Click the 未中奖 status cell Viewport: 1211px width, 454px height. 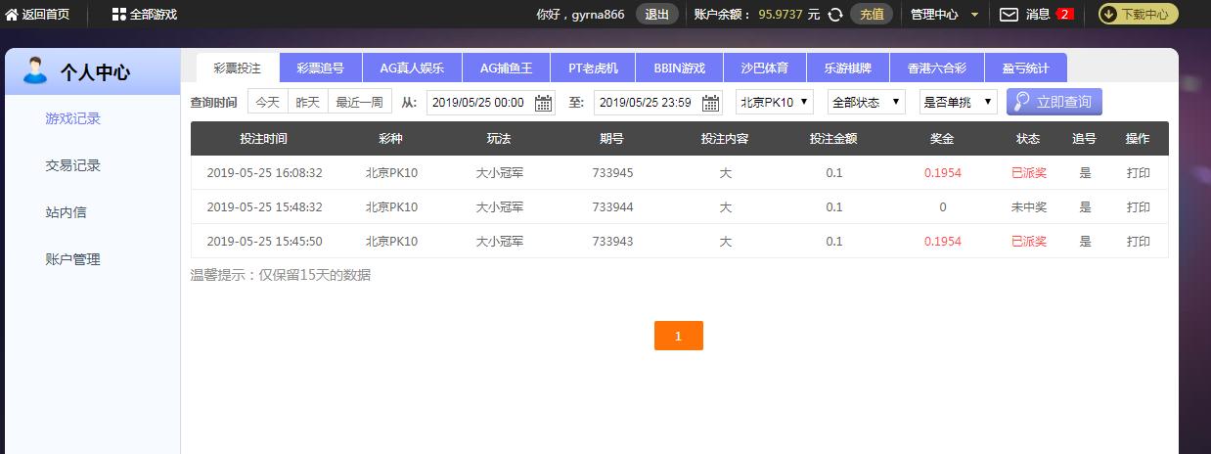tap(1028, 207)
